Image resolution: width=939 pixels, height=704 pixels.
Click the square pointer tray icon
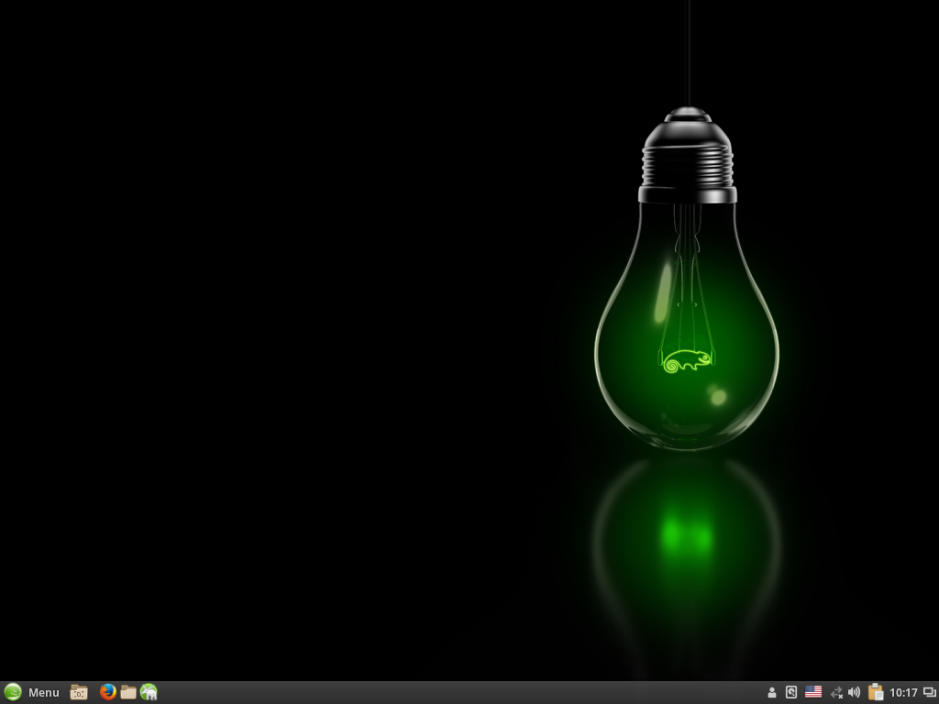[x=791, y=692]
